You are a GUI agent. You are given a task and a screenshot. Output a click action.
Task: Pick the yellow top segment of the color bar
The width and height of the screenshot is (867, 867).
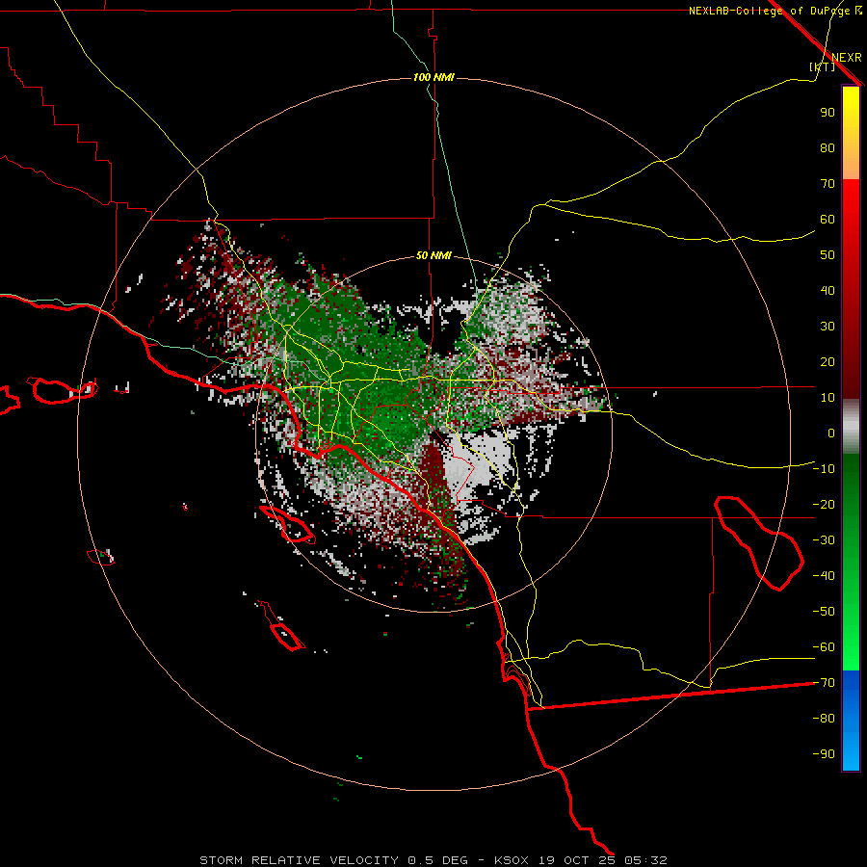pyautogui.click(x=851, y=133)
